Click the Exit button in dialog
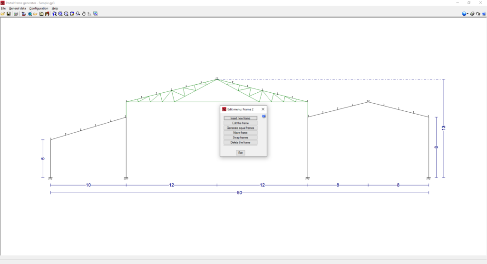This screenshot has width=487, height=264. [x=240, y=153]
